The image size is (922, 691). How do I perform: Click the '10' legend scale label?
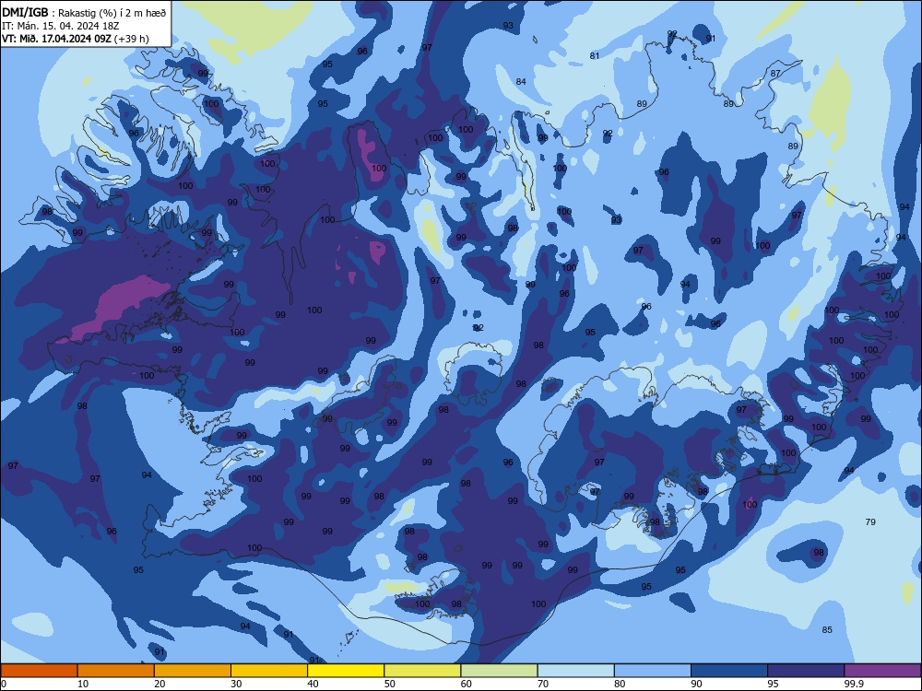click(x=83, y=684)
